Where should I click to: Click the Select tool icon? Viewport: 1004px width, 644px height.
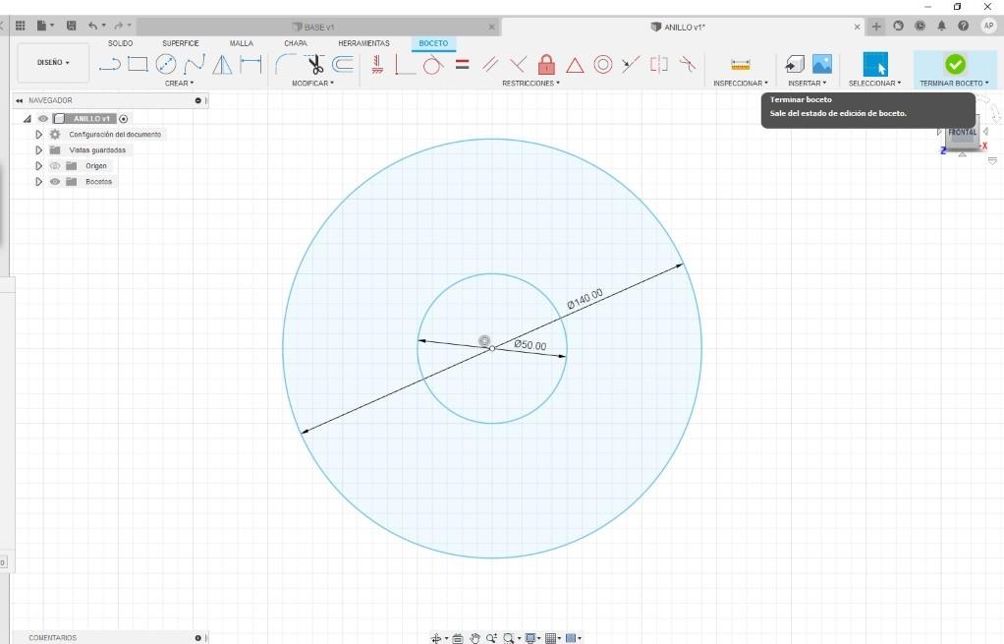click(875, 64)
